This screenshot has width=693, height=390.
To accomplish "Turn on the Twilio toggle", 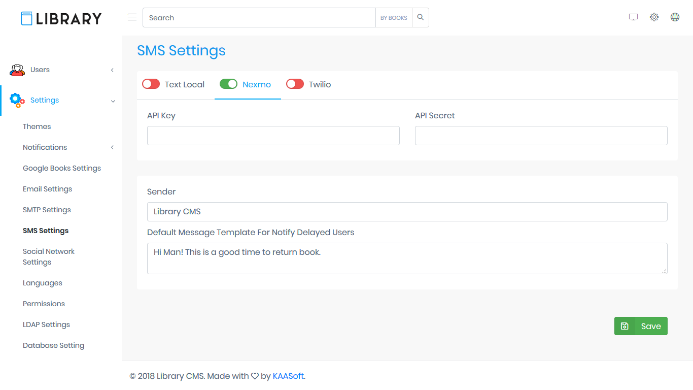I will (295, 84).
